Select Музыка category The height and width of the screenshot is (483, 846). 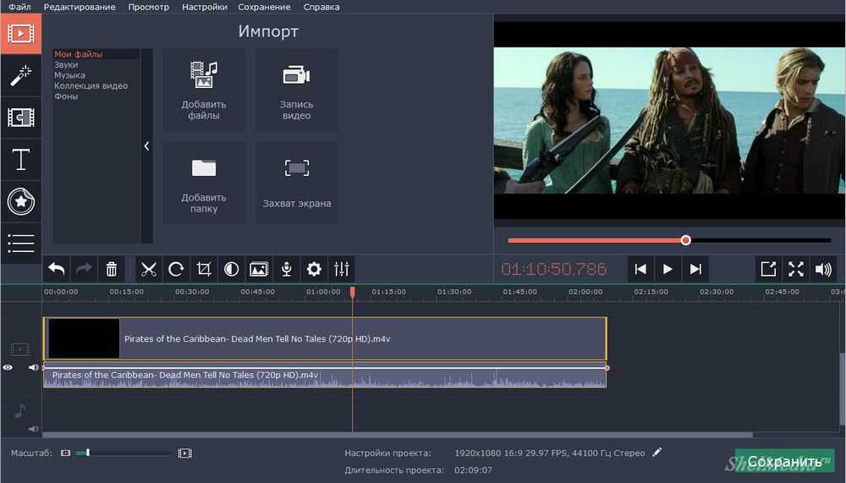tap(69, 75)
